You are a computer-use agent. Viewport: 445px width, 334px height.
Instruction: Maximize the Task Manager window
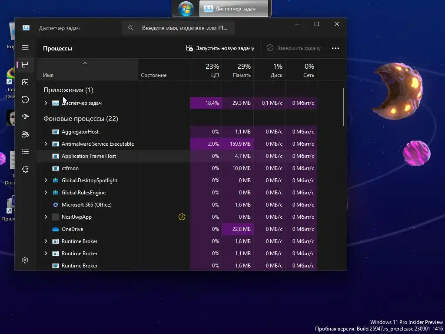pos(317,24)
